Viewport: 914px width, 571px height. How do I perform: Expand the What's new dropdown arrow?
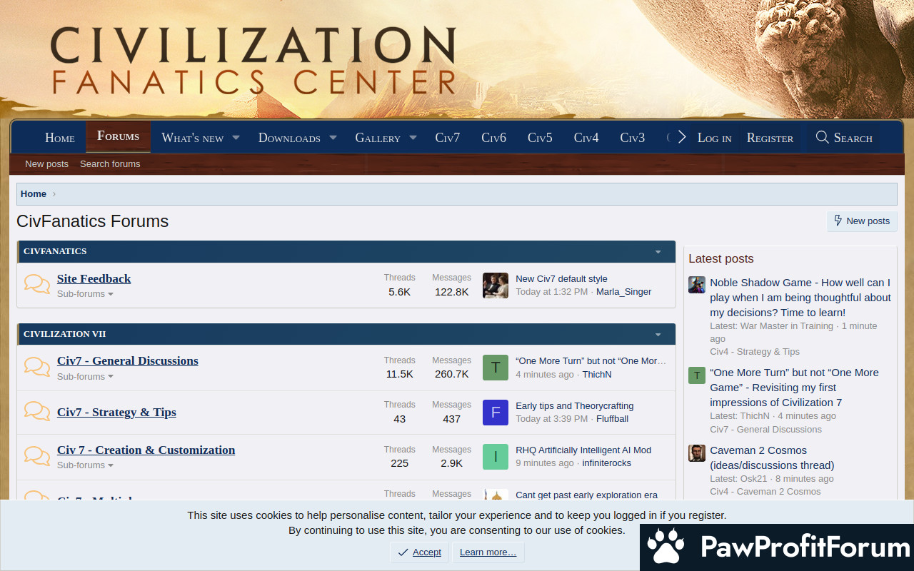pyautogui.click(x=236, y=138)
